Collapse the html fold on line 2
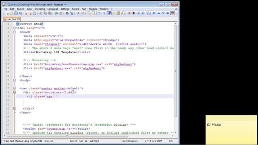Image resolution: width=258 pixels, height=145 pixels. (15, 28)
